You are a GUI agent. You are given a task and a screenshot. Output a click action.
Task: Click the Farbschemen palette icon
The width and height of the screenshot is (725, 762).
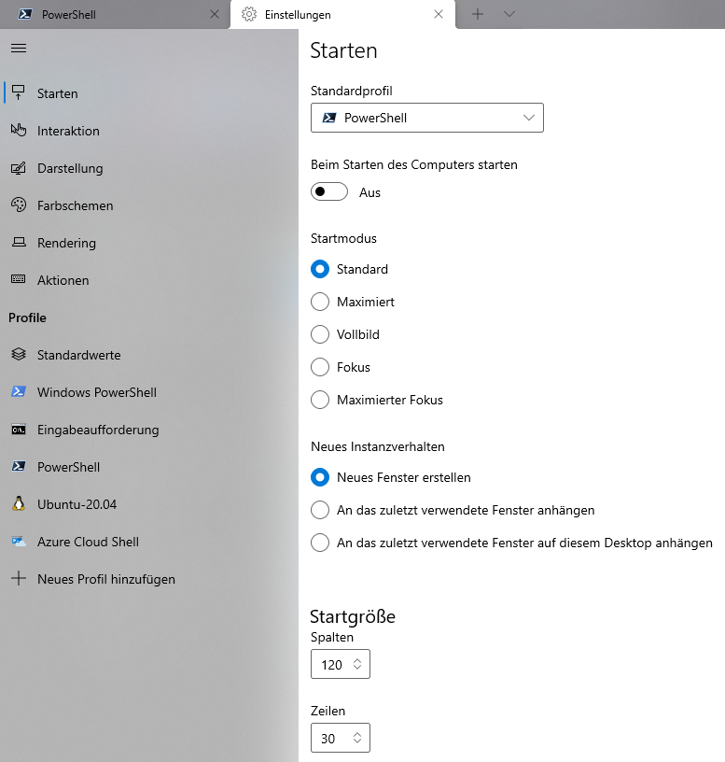pos(19,205)
